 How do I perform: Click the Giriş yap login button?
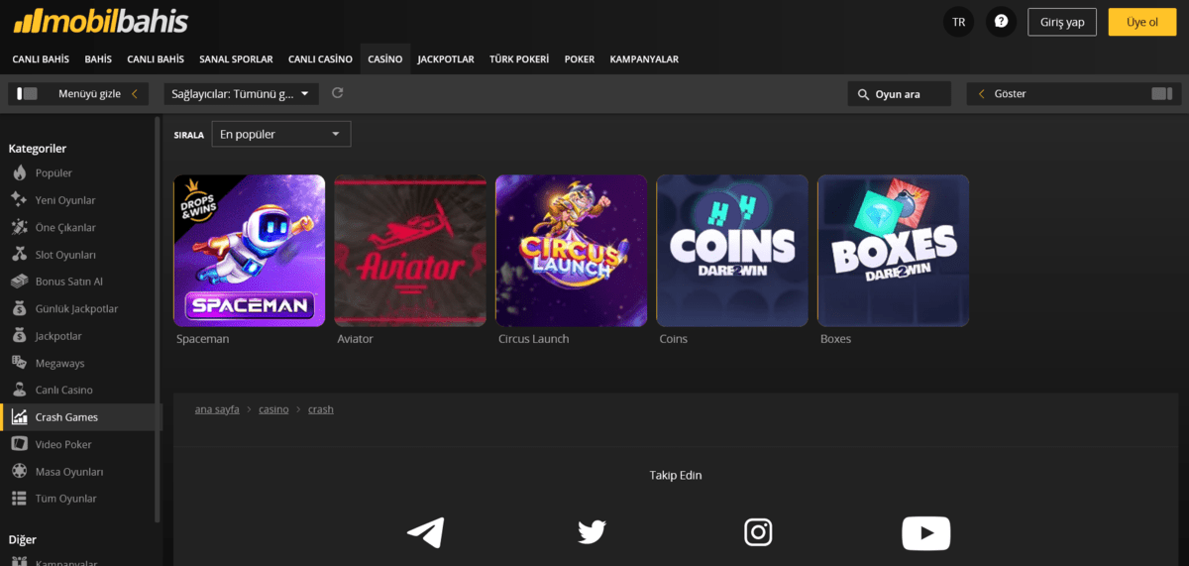(x=1062, y=22)
